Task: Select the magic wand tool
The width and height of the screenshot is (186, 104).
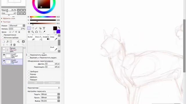Action: 36,28
